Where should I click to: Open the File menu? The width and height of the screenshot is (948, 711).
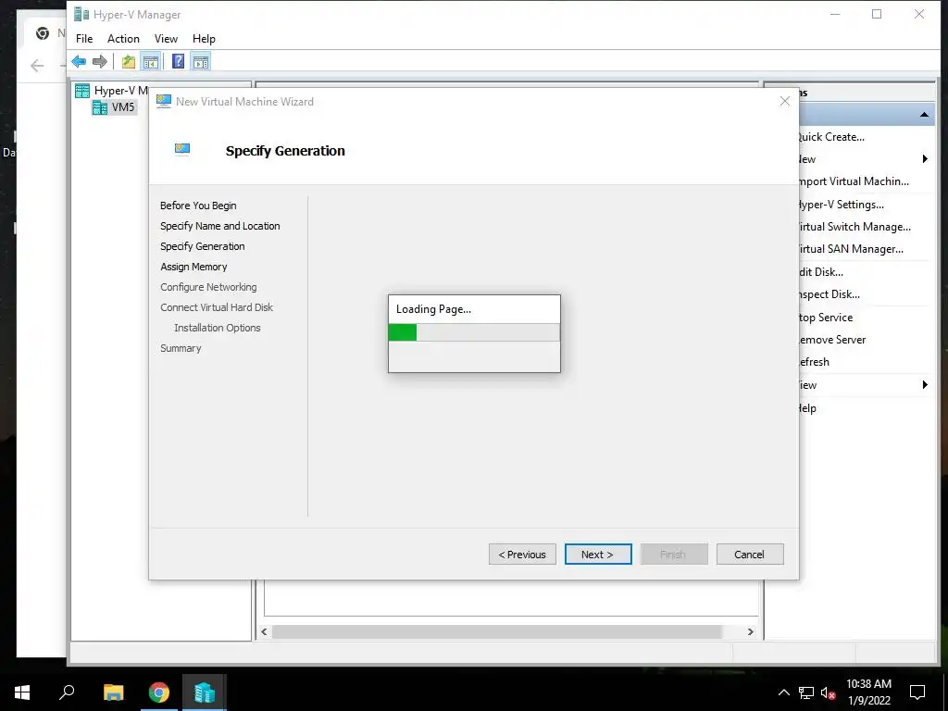point(84,39)
